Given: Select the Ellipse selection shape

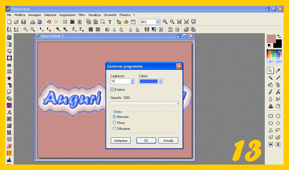Looking at the screenshot, I should 278,116.
